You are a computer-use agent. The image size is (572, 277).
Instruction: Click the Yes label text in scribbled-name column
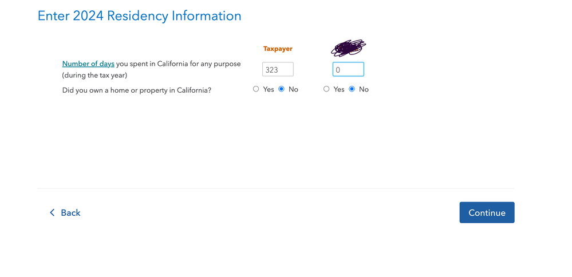339,89
